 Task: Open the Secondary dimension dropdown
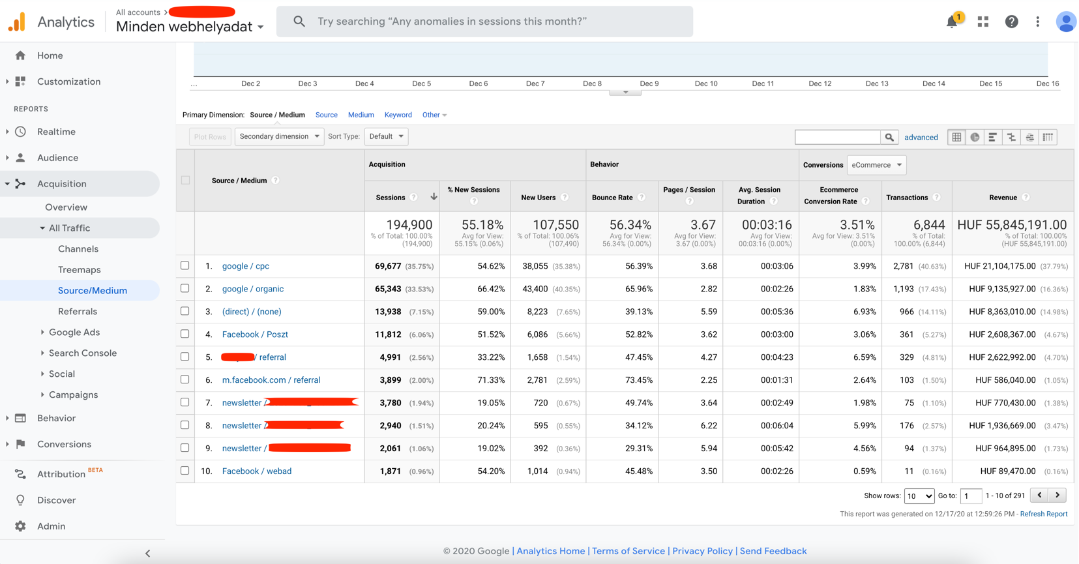click(x=279, y=136)
